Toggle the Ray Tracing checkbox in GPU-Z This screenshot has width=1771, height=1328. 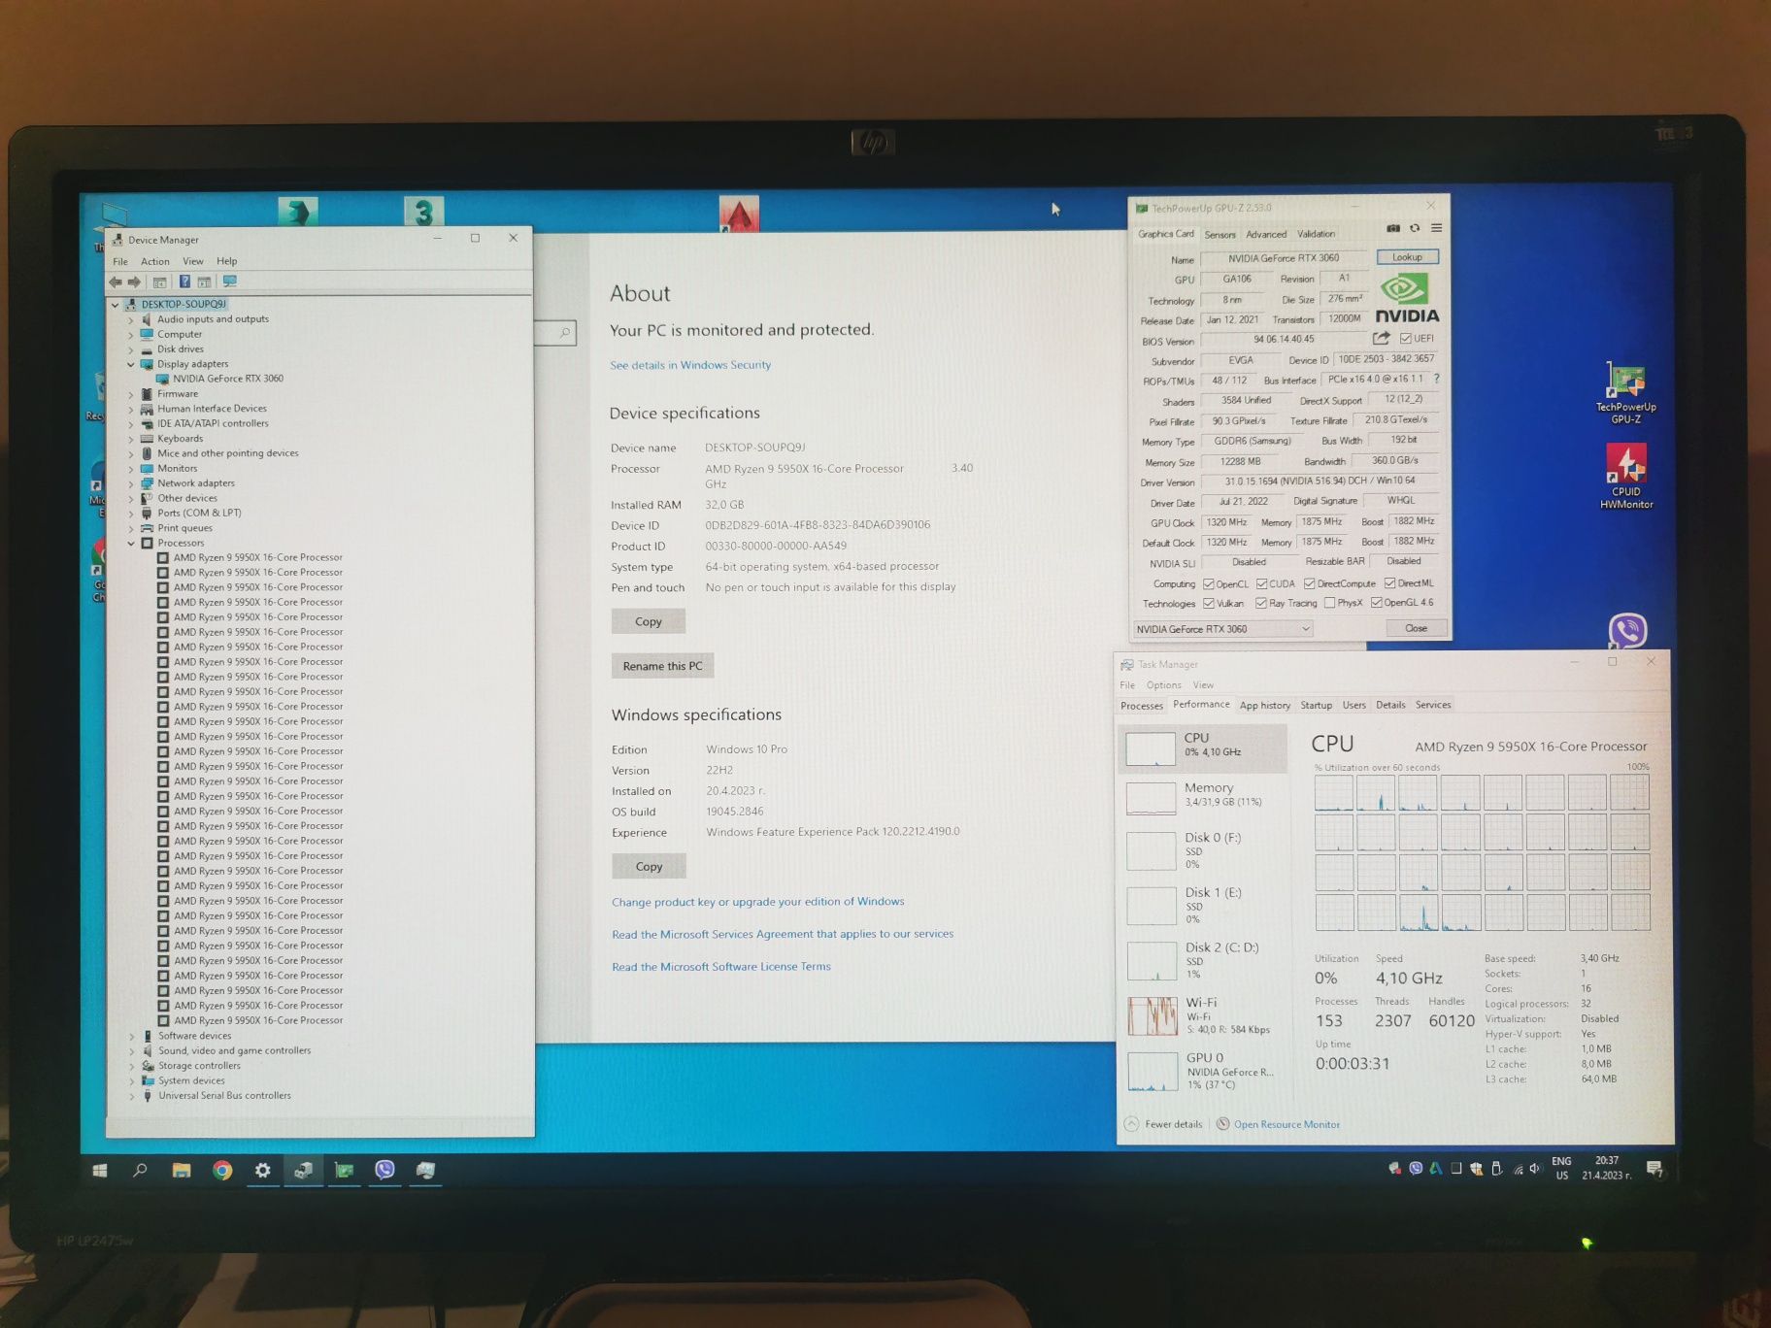(1261, 604)
